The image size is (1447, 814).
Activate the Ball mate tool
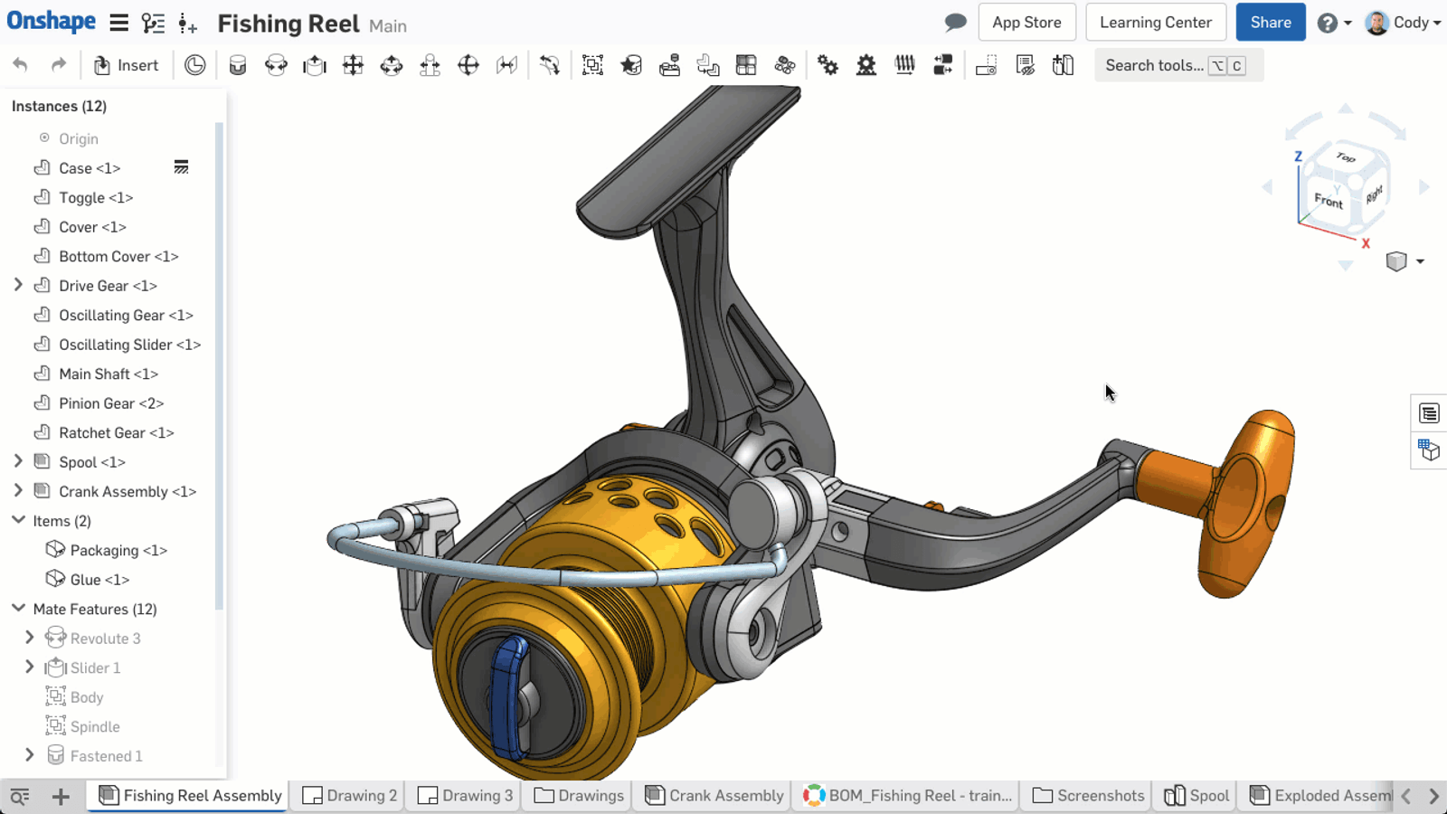(468, 65)
